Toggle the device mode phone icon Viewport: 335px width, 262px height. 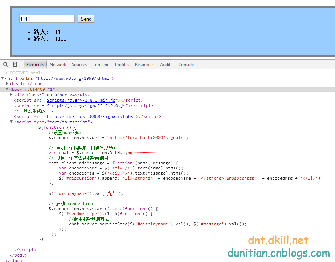coord(15,64)
